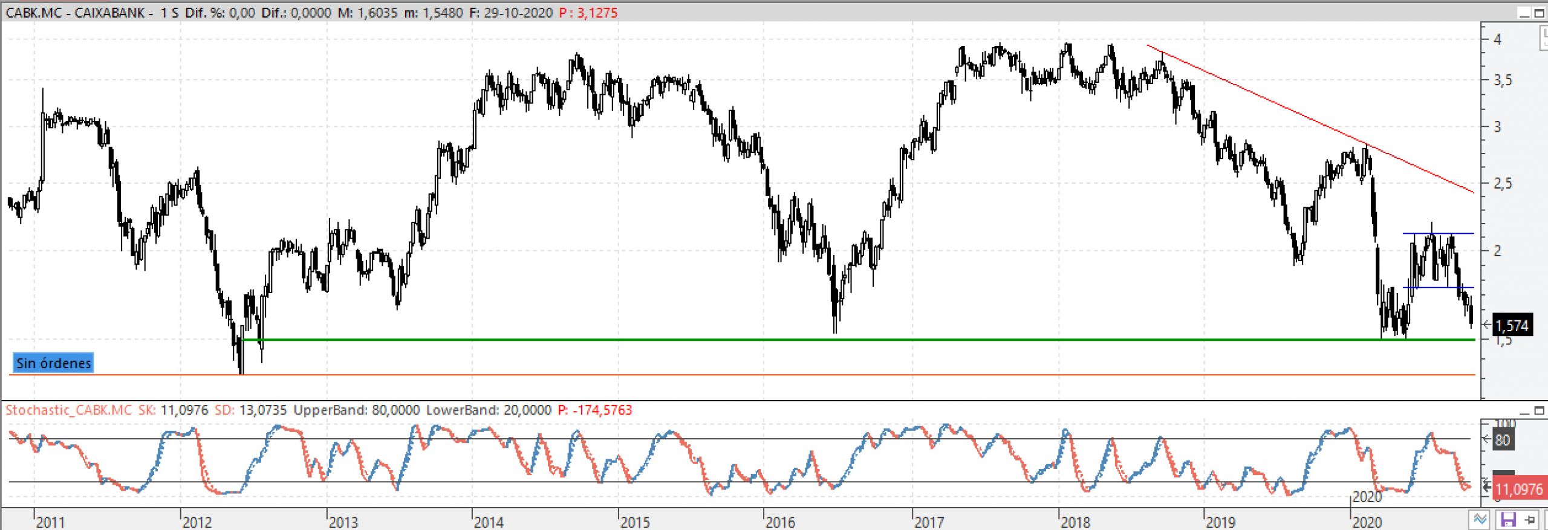Click the 2016 label on time axis
Screen dimensions: 1548x530
(780, 522)
